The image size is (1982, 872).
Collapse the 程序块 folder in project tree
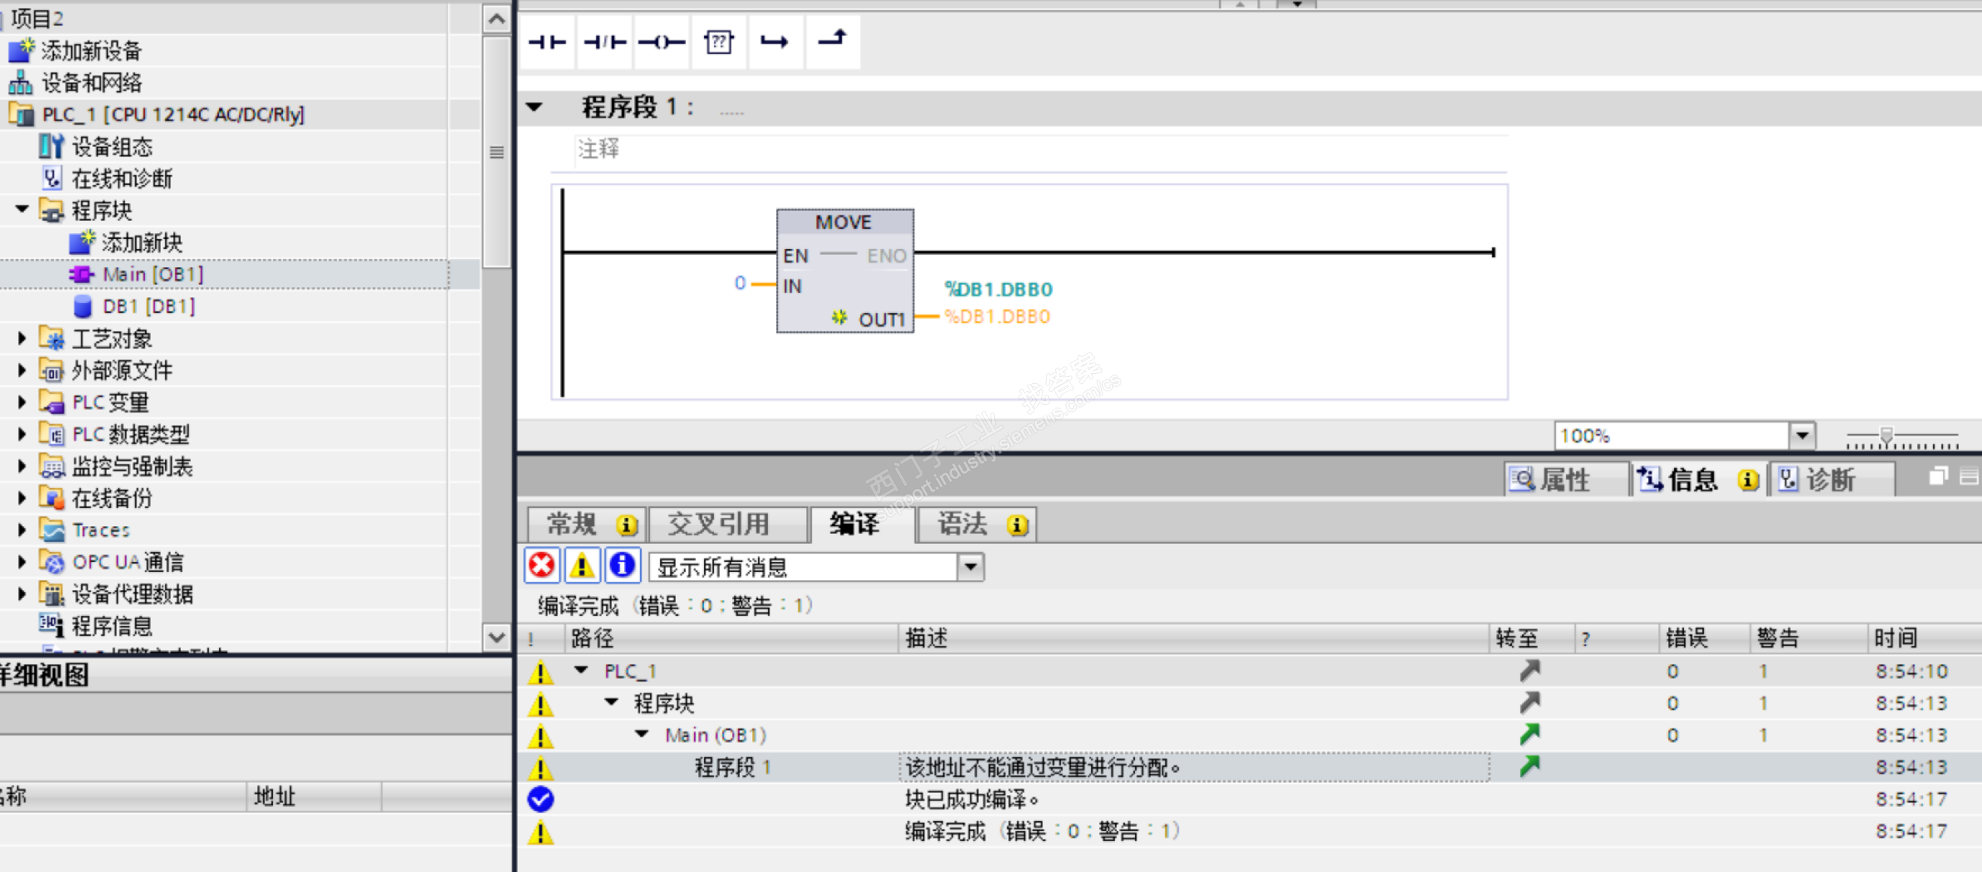22,209
